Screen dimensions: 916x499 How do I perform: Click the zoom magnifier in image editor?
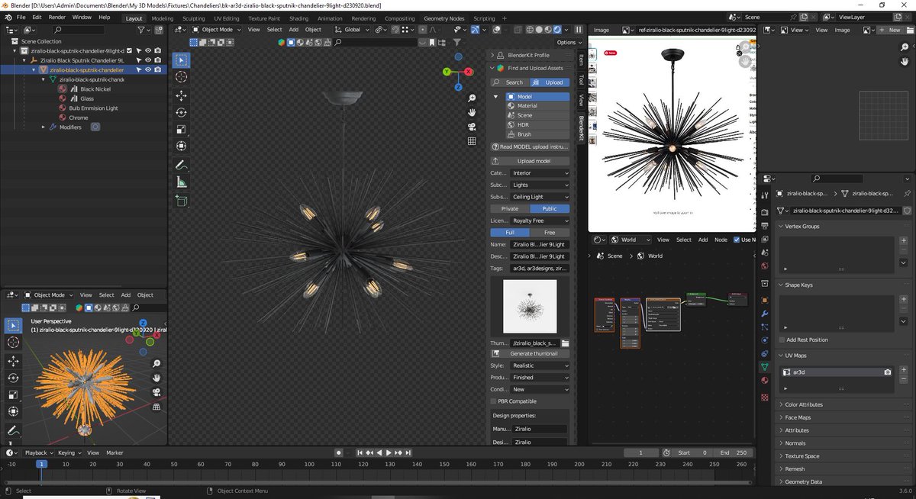904,47
